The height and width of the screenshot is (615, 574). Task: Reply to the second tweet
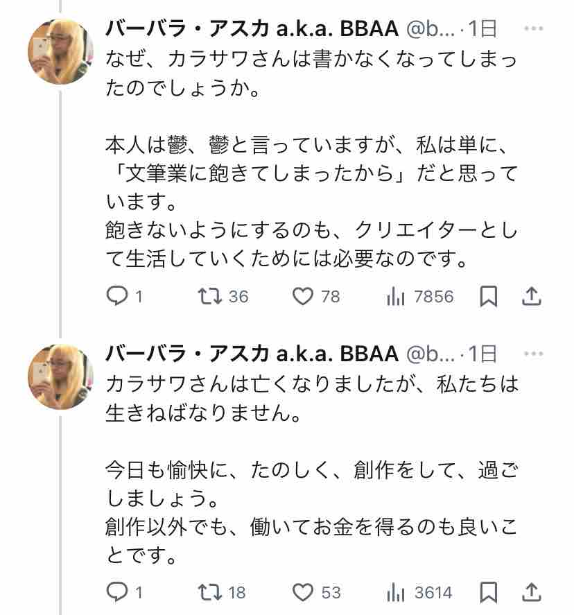click(x=115, y=592)
